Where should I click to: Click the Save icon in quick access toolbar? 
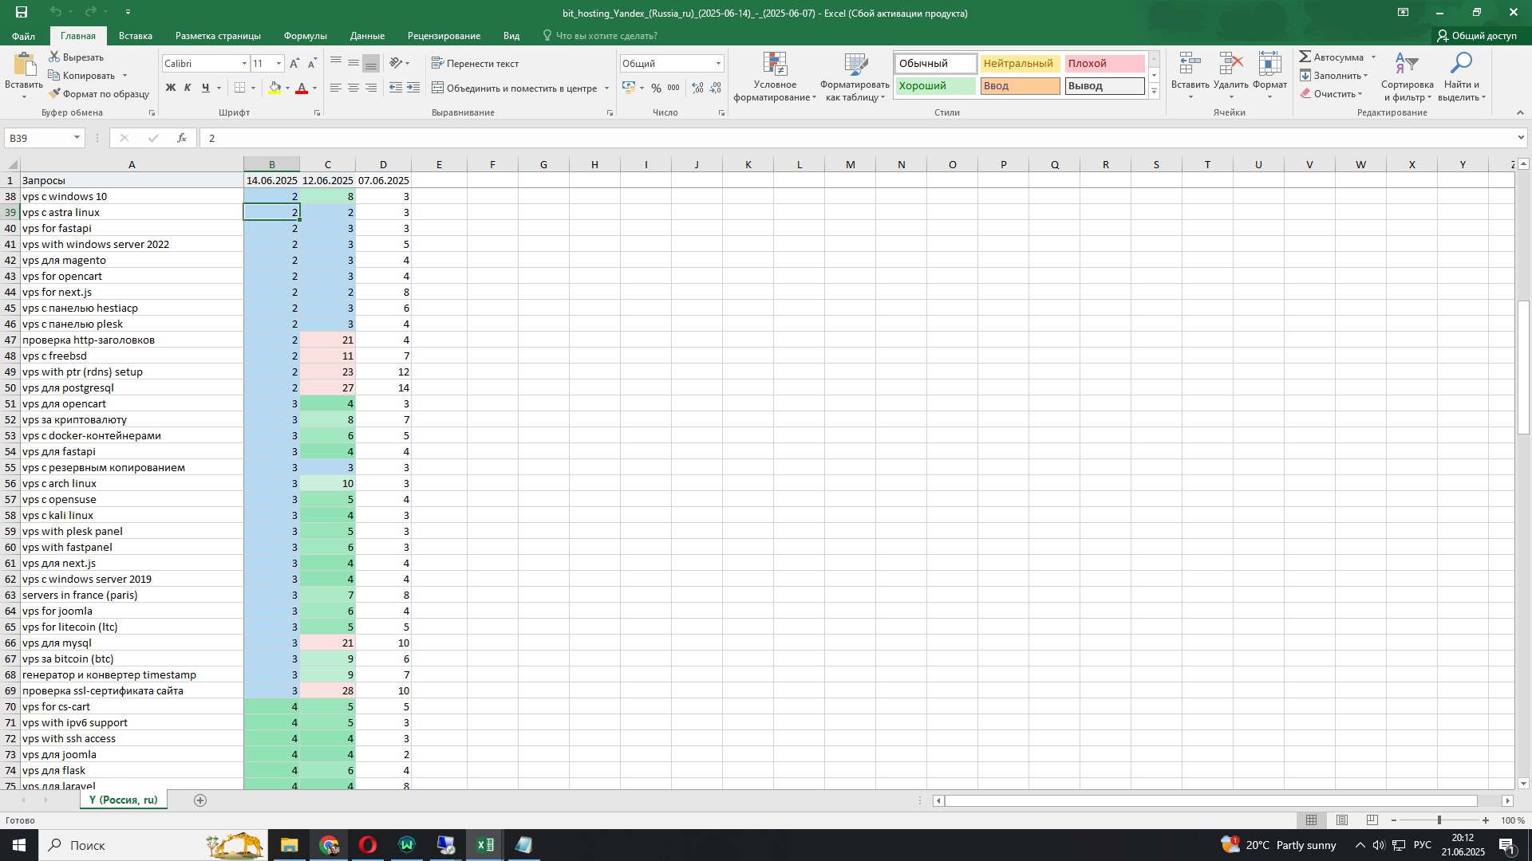[22, 12]
